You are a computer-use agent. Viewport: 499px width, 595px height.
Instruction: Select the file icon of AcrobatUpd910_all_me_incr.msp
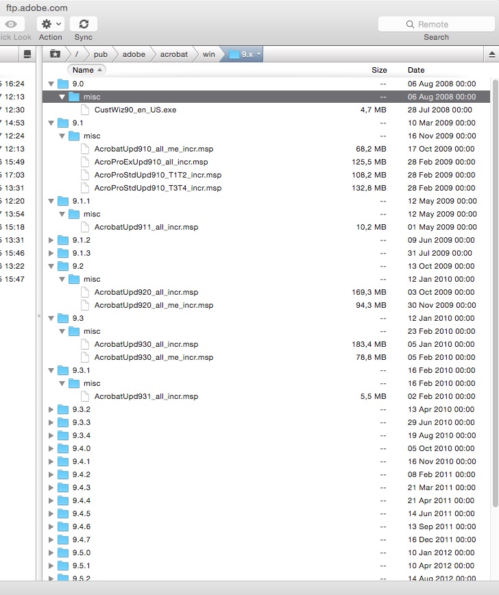coord(85,149)
